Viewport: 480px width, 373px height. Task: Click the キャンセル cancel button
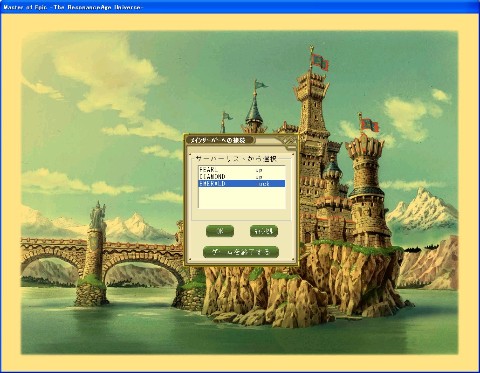(x=264, y=231)
